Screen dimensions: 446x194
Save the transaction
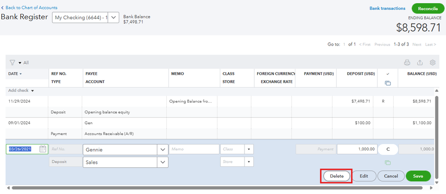(x=418, y=176)
